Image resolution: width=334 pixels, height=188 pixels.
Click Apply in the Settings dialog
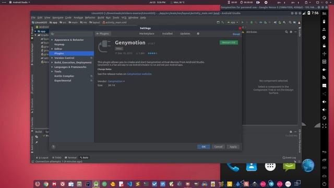[x=233, y=147]
